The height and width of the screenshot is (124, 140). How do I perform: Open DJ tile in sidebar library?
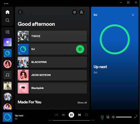pyautogui.click(x=7, y=53)
